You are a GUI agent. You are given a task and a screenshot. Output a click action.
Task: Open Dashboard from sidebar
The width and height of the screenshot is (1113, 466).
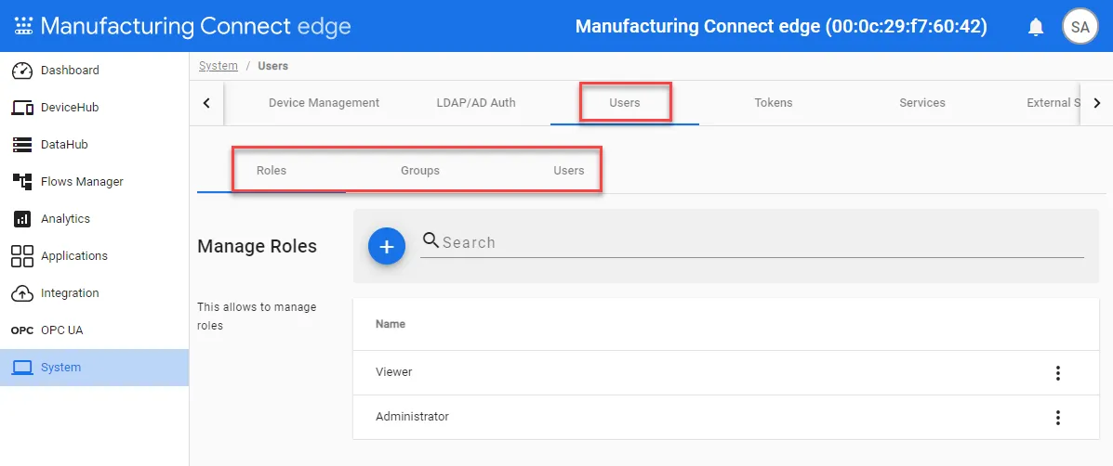(95, 71)
